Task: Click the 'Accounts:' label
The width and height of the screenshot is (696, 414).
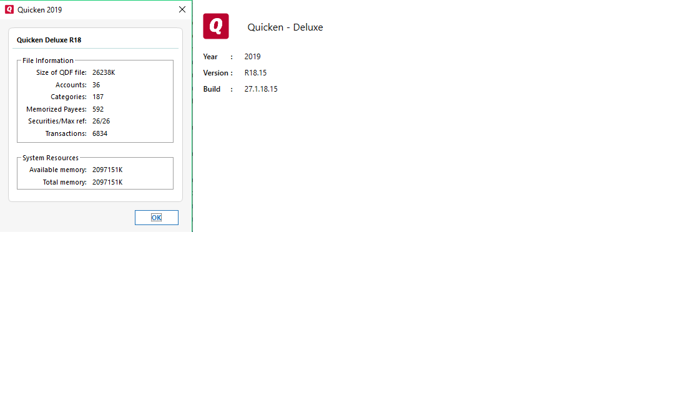Action: [x=71, y=85]
